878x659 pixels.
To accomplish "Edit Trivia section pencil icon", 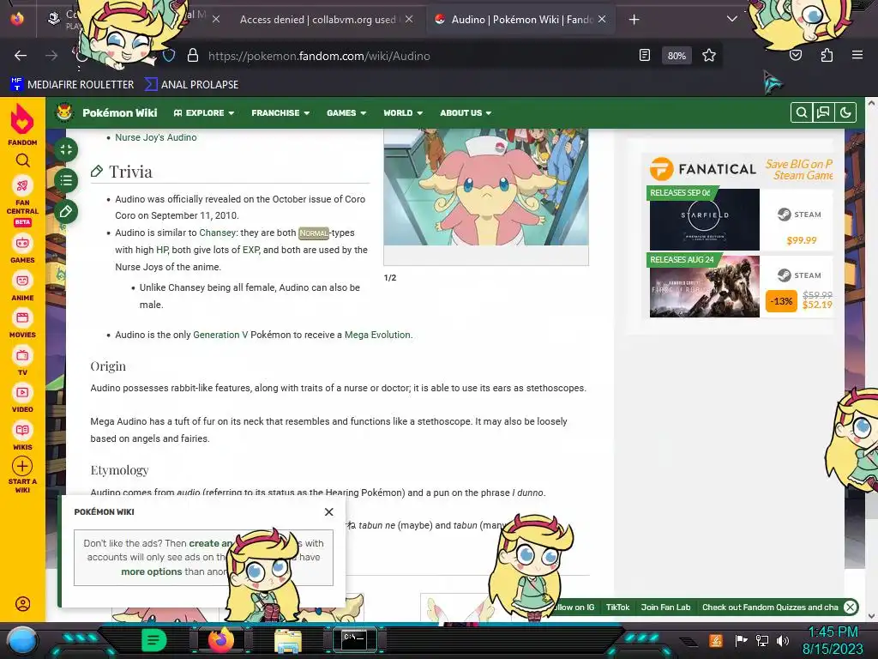I will point(96,171).
